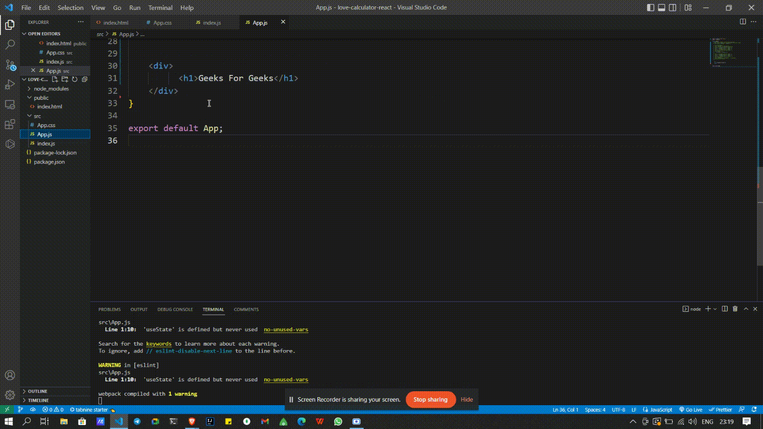The width and height of the screenshot is (763, 429).
Task: Toggle Go Live server in status bar
Action: coord(690,410)
